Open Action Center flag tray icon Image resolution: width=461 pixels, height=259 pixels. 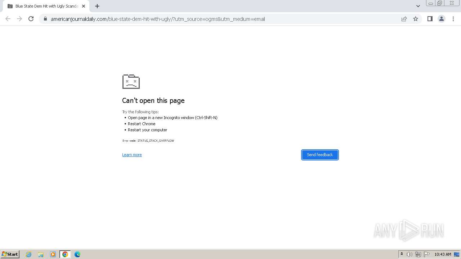coord(427,254)
